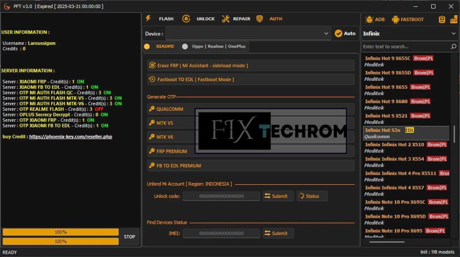Click FB TO EDL PREMIUM button
Screen dimensions: 460x257
pyautogui.click(x=251, y=166)
